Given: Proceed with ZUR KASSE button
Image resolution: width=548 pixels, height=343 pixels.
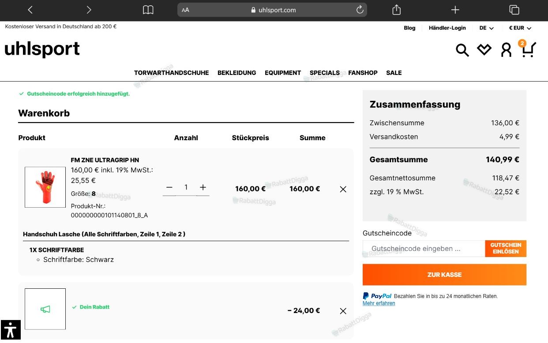Looking at the screenshot, I should tap(444, 275).
